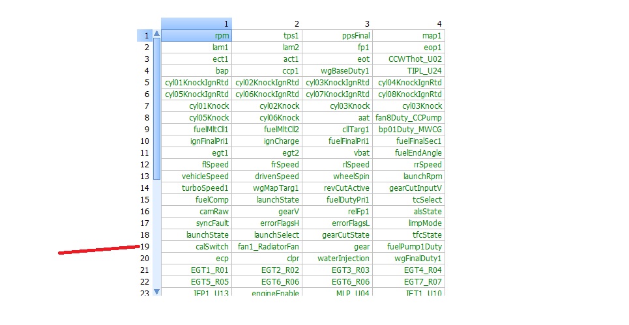Click the scrollbar up arrow
The image size is (629, 325).
[x=156, y=35]
